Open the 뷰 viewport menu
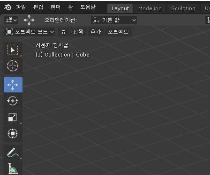 click(x=63, y=32)
